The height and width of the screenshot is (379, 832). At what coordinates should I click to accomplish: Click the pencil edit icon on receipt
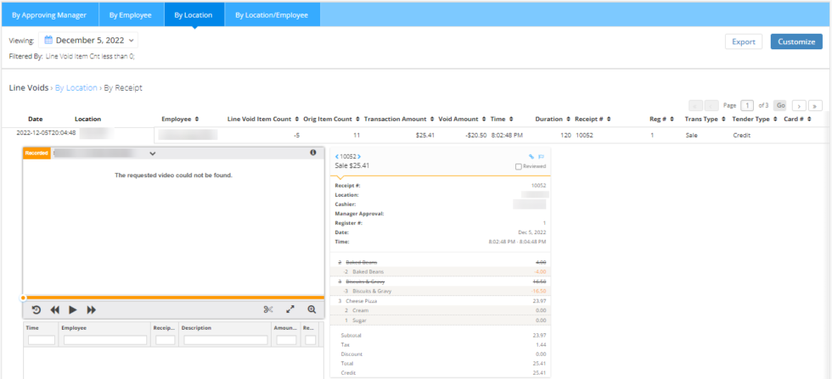coord(531,157)
